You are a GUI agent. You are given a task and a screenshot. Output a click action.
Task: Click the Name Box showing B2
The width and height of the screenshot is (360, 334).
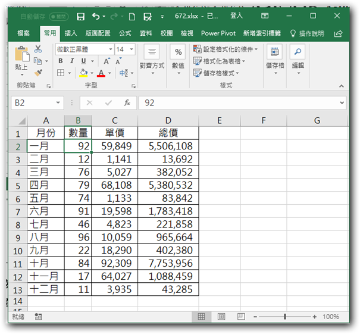[37, 102]
